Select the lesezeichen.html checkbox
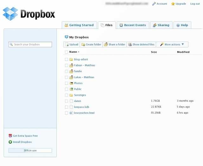This screenshot has height=166, width=203. 66,113
